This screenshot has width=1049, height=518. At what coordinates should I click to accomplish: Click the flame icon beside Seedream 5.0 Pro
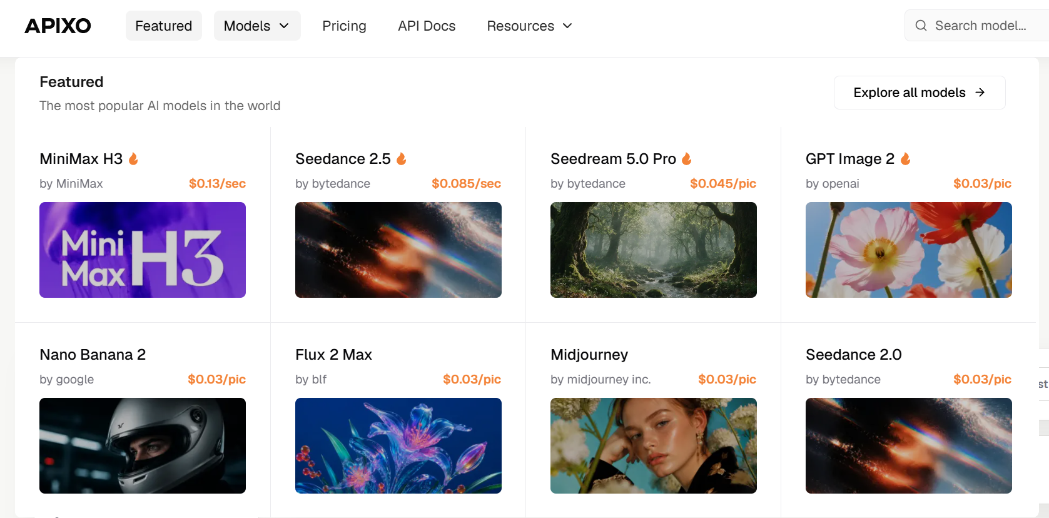[x=687, y=159]
